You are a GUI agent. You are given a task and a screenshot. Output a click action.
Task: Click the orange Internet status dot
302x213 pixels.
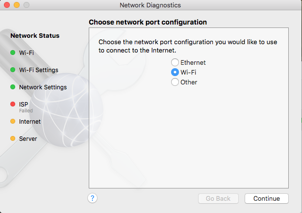coord(13,121)
